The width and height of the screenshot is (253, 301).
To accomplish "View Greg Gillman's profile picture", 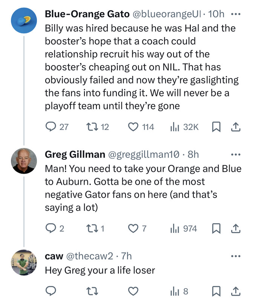I will pyautogui.click(x=24, y=160).
